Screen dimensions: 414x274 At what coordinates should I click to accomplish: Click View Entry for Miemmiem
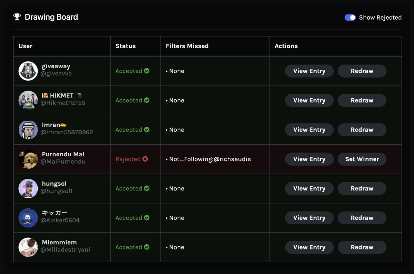pos(309,247)
